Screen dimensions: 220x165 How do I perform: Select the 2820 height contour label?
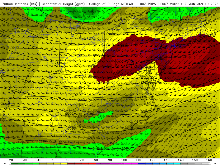[124, 46]
